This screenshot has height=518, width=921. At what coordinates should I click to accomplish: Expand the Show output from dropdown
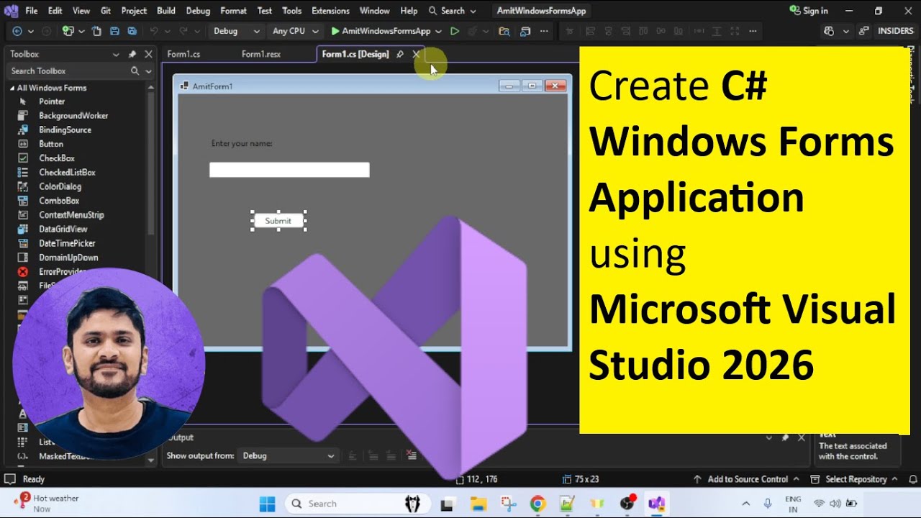point(288,455)
